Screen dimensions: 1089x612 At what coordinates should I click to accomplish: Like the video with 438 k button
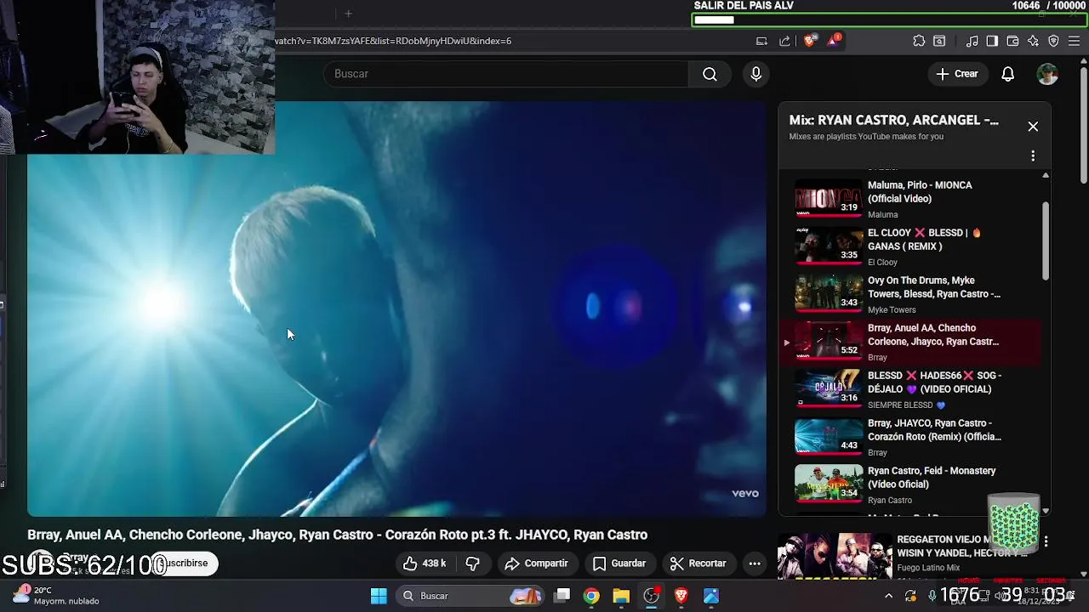425,563
